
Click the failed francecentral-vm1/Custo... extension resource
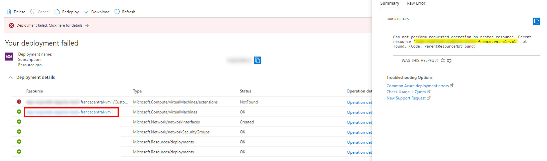[x=77, y=102]
